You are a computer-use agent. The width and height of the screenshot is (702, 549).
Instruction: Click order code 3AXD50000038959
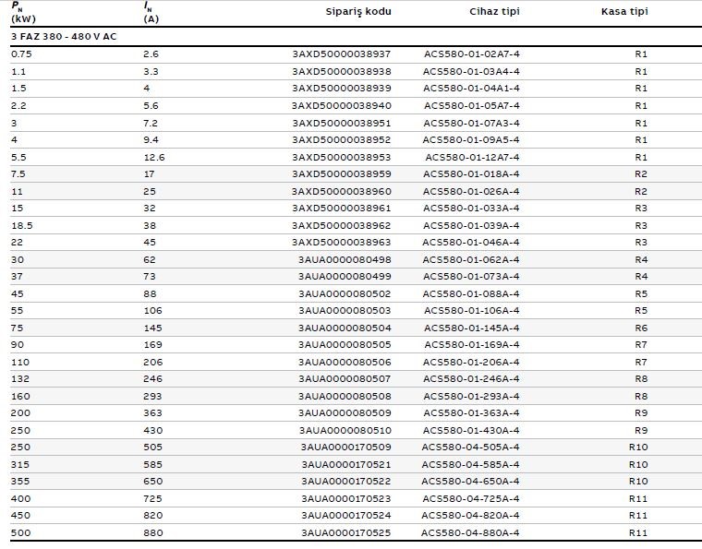(342, 173)
